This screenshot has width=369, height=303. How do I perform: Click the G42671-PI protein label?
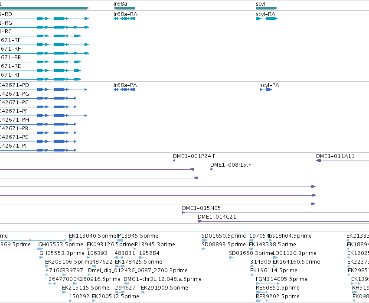point(13,146)
